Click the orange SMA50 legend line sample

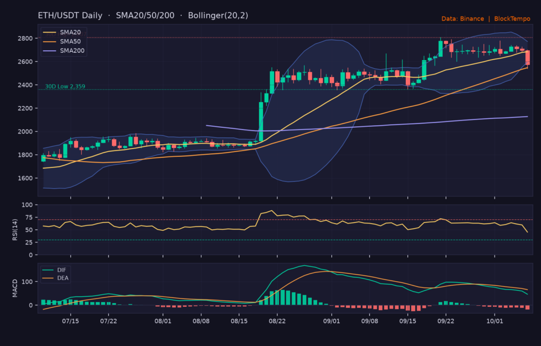[x=50, y=41]
